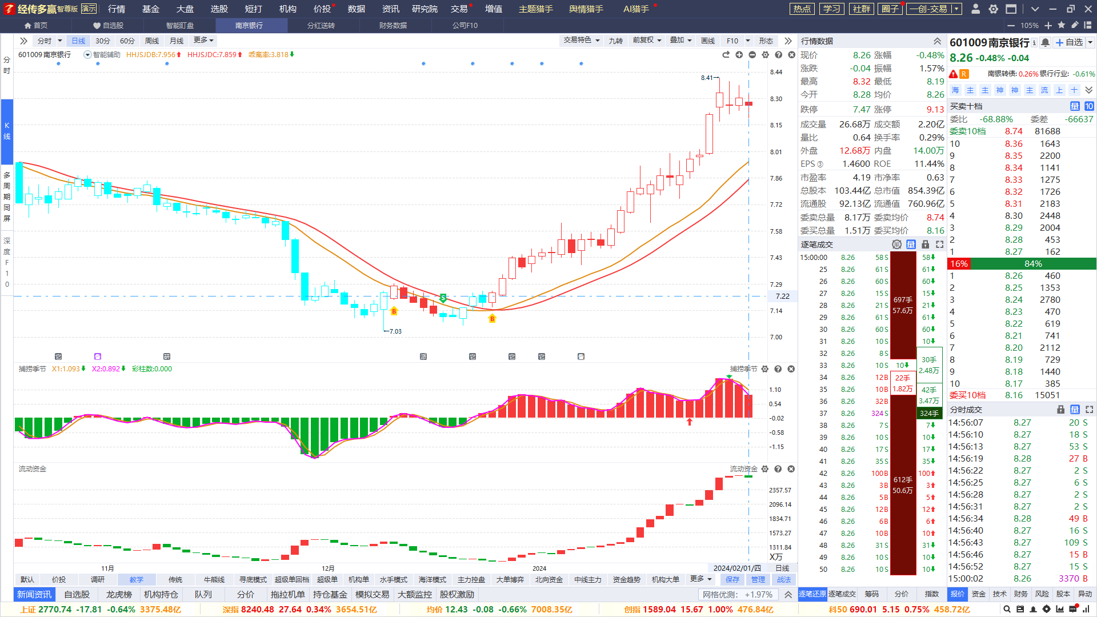This screenshot has width=1097, height=617.
Task: Zoom out with the minus next to 105%
Action: pos(1011,26)
